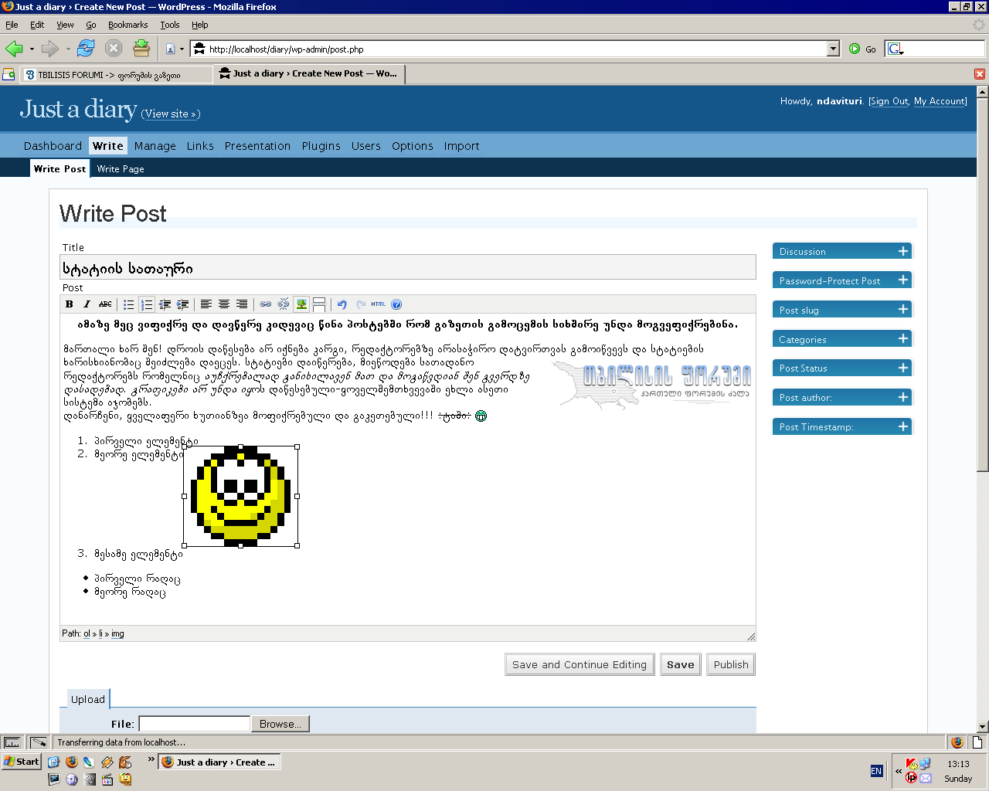
Task: Toggle bold formatting in the post editor
Action: click(70, 304)
